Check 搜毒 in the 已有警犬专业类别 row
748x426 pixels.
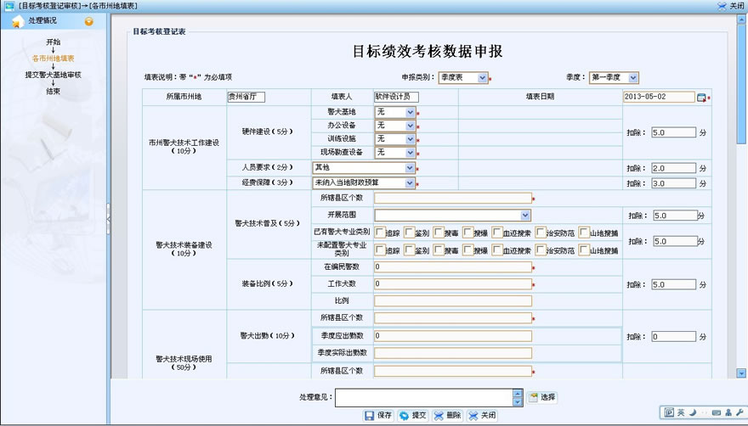coord(439,233)
